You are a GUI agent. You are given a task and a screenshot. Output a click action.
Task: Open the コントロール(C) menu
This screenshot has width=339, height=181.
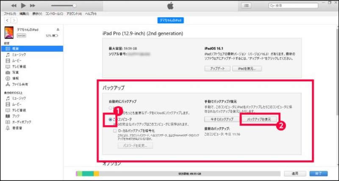[x=54, y=14]
